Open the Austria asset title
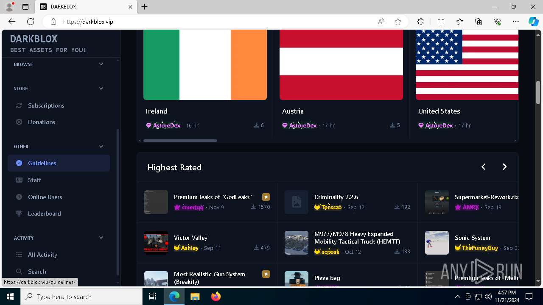 293,111
